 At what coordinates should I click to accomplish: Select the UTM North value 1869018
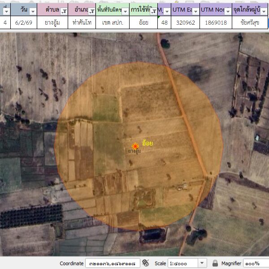(216, 22)
